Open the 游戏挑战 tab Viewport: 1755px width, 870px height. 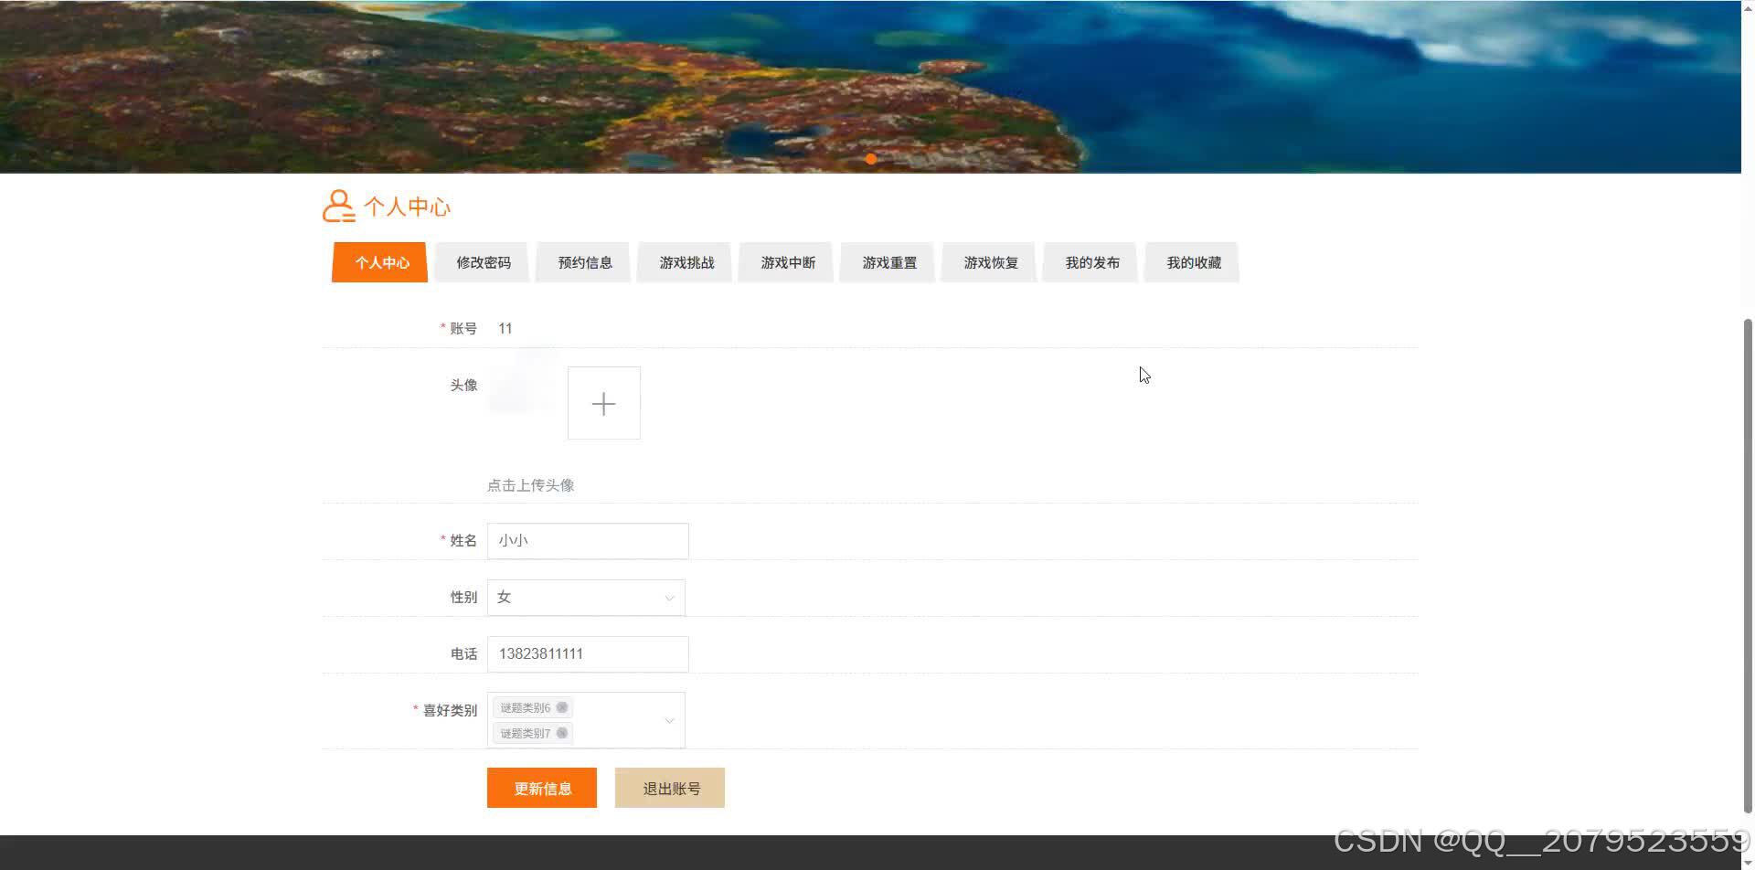click(684, 262)
